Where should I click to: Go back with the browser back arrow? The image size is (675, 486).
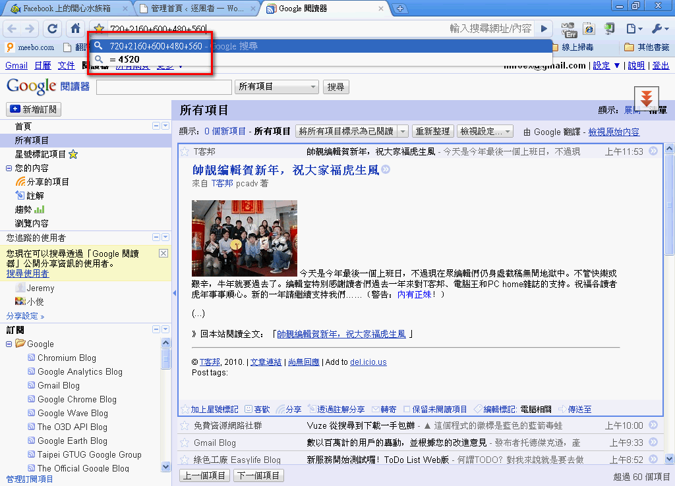(12, 29)
